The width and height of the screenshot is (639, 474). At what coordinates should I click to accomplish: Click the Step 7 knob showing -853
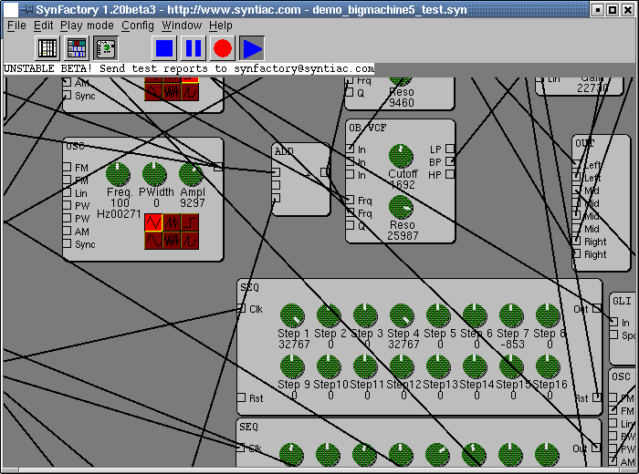click(511, 315)
